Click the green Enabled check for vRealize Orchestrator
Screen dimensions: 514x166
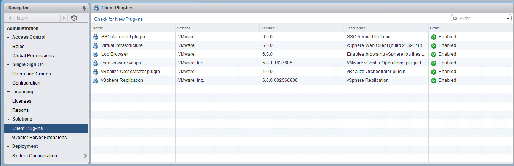click(434, 72)
